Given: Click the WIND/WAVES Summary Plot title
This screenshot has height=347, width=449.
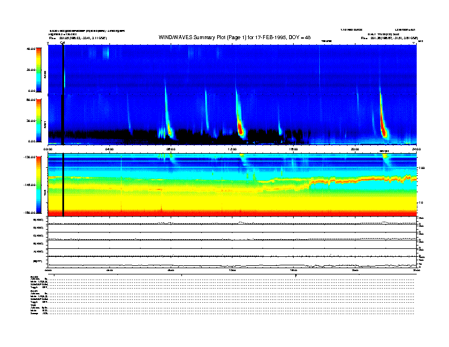Looking at the screenshot, I should pyautogui.click(x=235, y=37).
